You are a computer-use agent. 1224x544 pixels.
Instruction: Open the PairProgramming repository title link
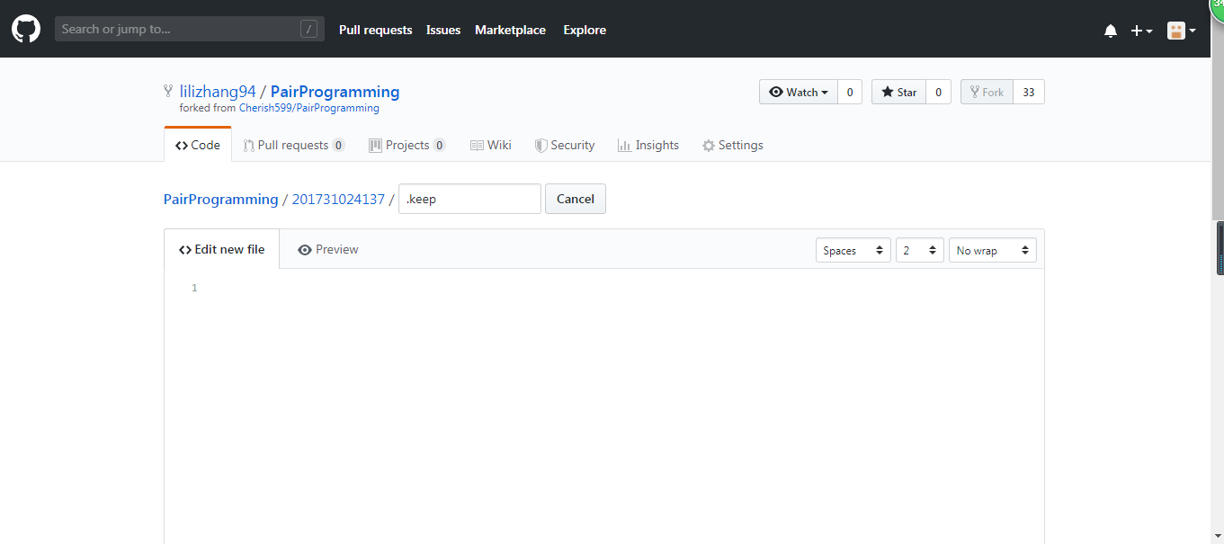(335, 92)
